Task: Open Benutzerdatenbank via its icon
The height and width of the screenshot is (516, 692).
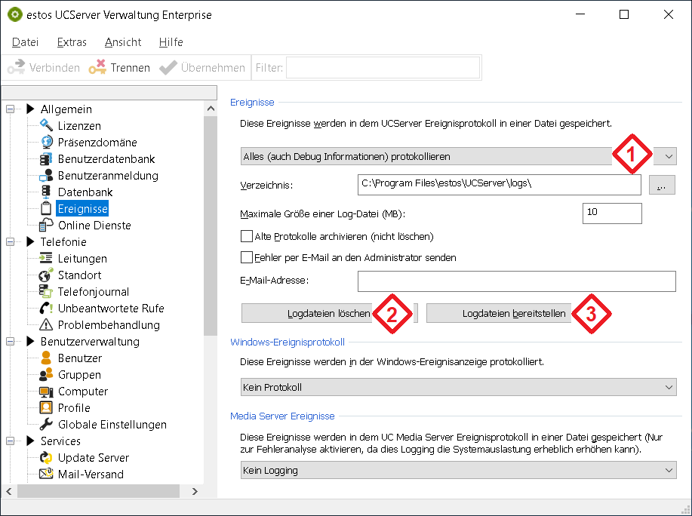Action: point(46,159)
